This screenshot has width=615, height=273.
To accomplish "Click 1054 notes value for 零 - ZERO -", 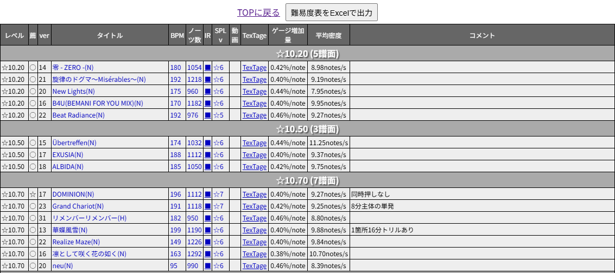I will pos(194,67).
